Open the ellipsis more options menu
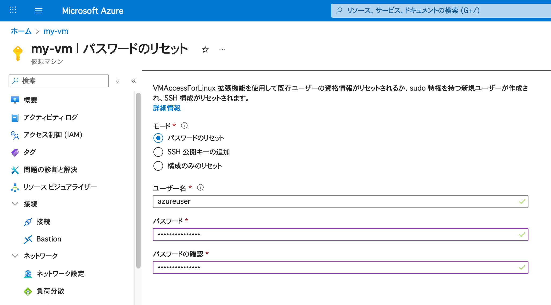The width and height of the screenshot is (551, 305). click(222, 50)
